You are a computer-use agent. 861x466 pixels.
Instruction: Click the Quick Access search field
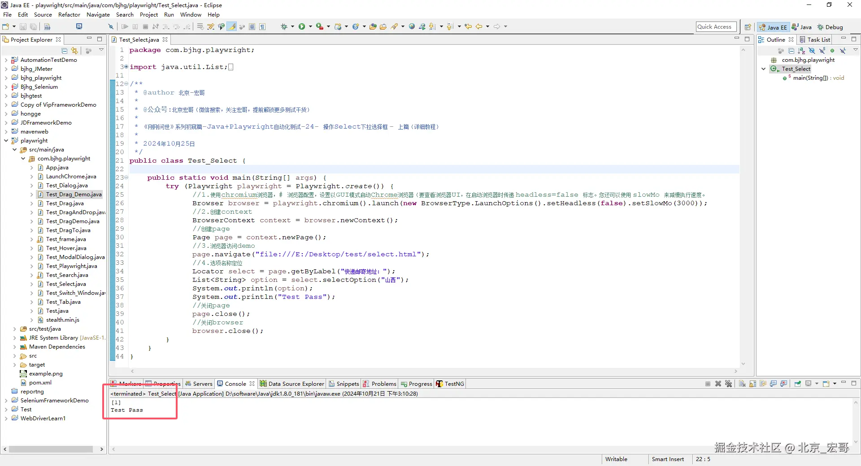(716, 27)
